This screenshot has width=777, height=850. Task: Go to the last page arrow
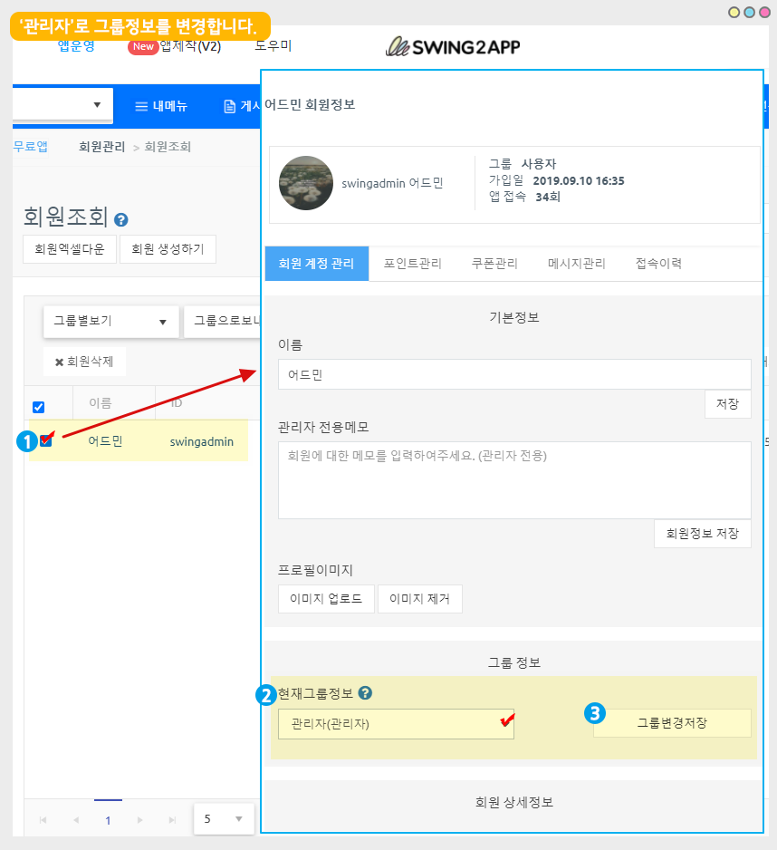pyautogui.click(x=172, y=820)
